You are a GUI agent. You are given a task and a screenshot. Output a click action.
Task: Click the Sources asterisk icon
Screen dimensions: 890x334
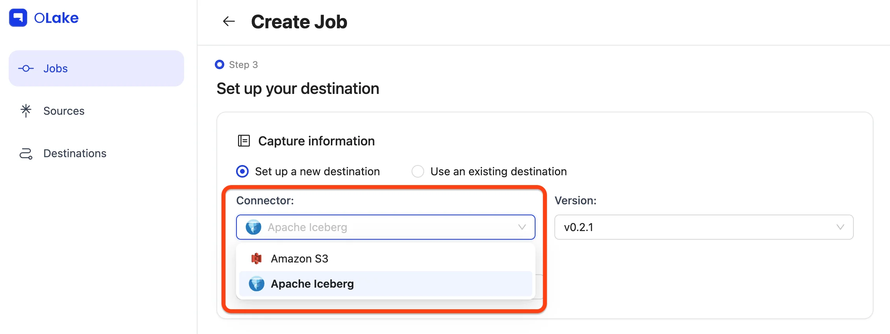click(26, 111)
